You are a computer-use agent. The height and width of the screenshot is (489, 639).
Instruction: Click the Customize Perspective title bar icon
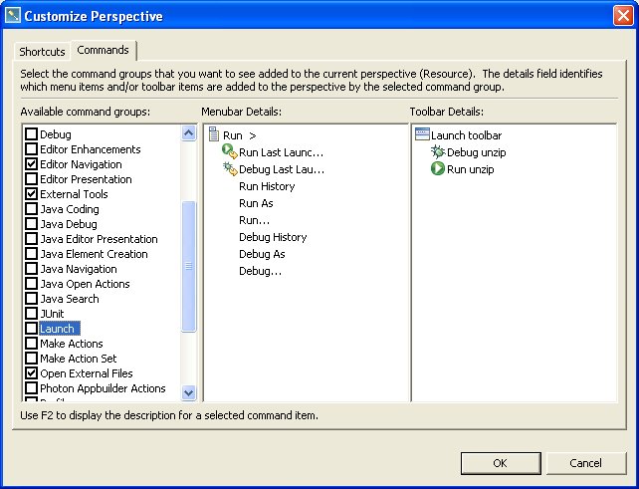12,16
